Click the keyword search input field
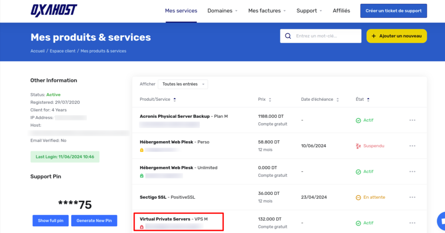This screenshot has height=233, width=445. (326, 36)
